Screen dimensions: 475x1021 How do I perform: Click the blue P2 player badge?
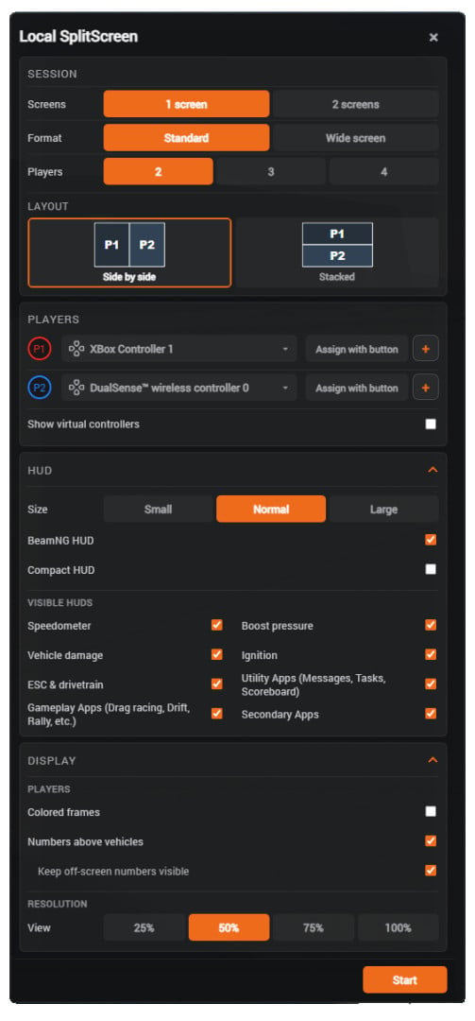click(x=39, y=389)
